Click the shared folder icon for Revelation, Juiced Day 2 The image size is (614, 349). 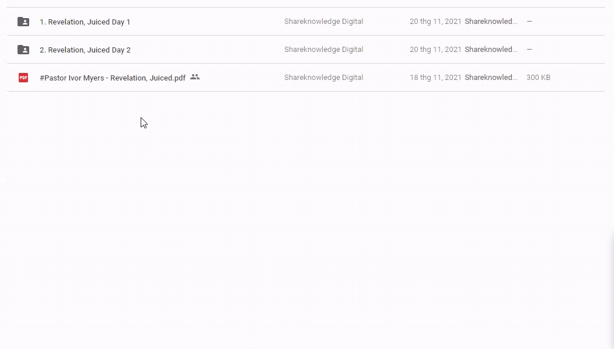coord(23,50)
